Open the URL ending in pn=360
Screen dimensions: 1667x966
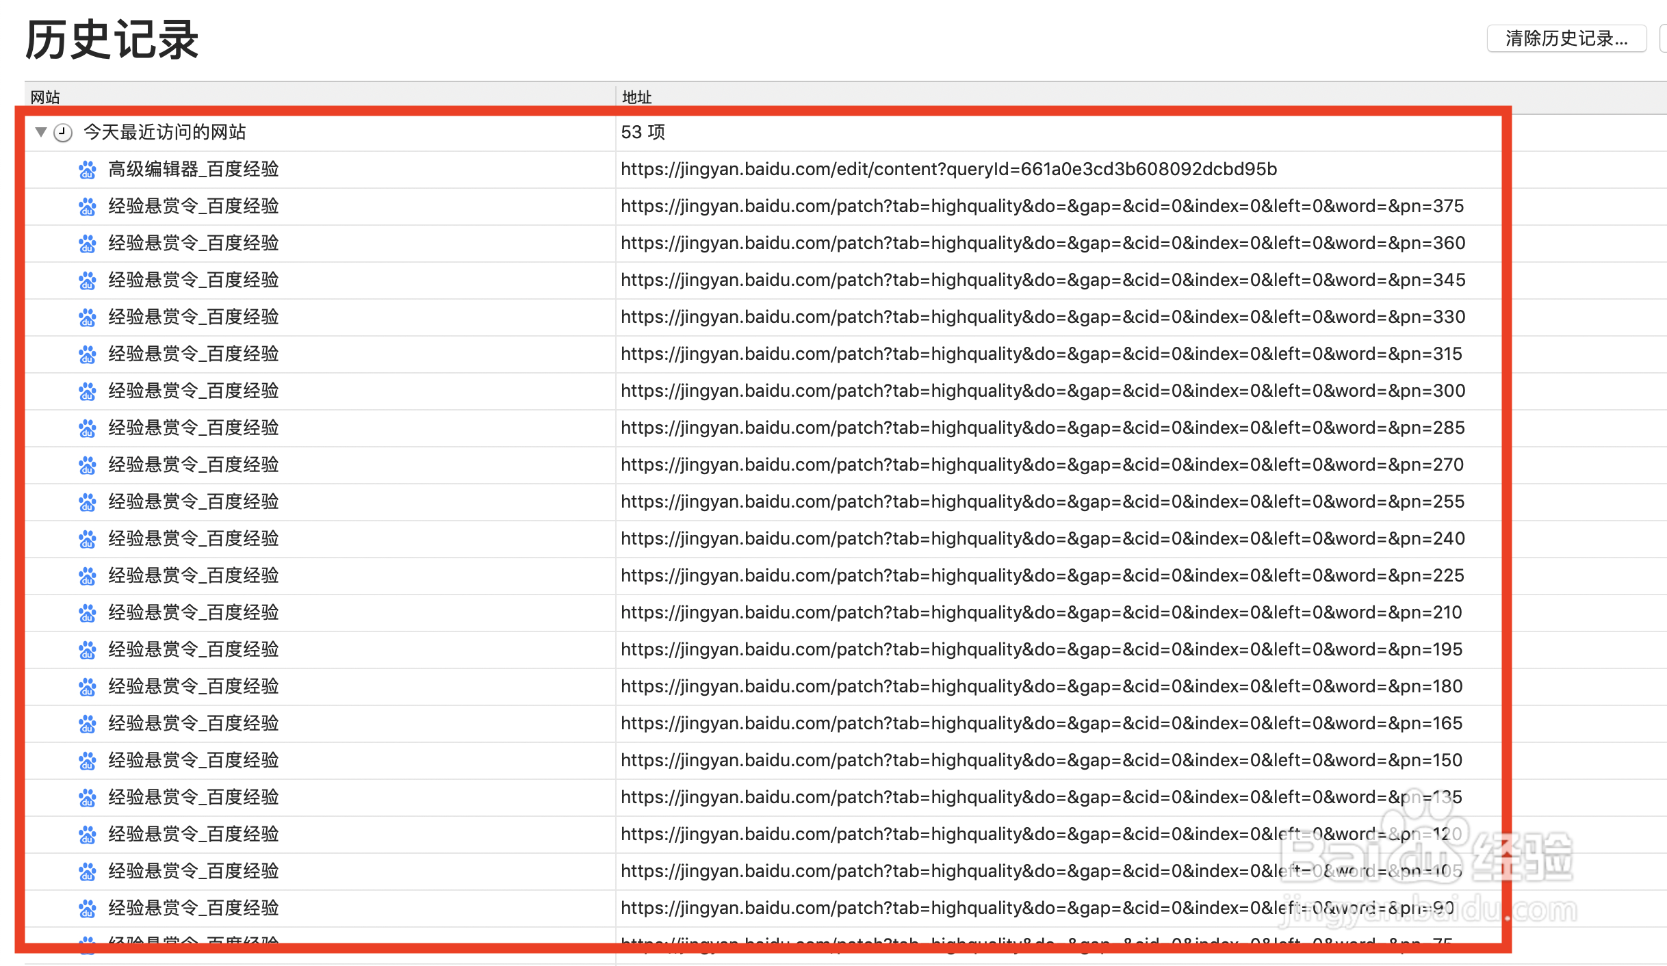coord(1042,243)
